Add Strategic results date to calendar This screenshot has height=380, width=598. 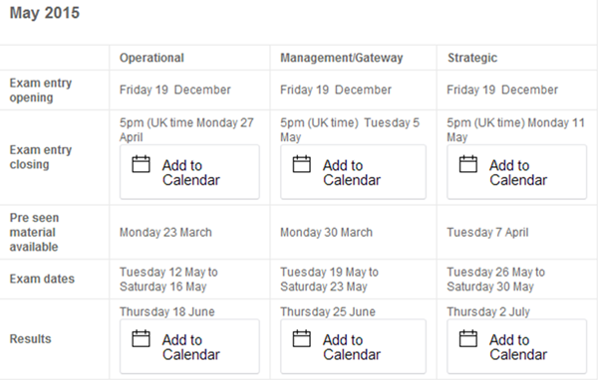click(516, 346)
